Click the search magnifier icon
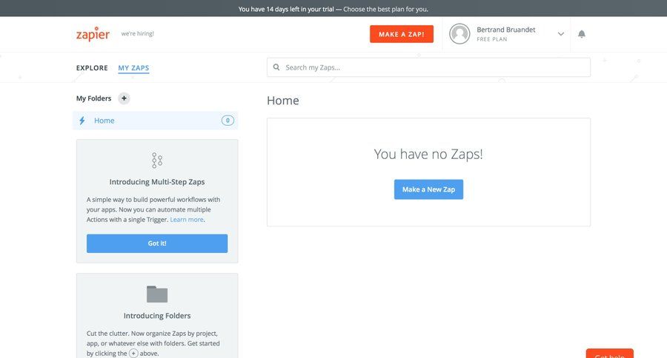Image resolution: width=667 pixels, height=358 pixels. pyautogui.click(x=276, y=67)
